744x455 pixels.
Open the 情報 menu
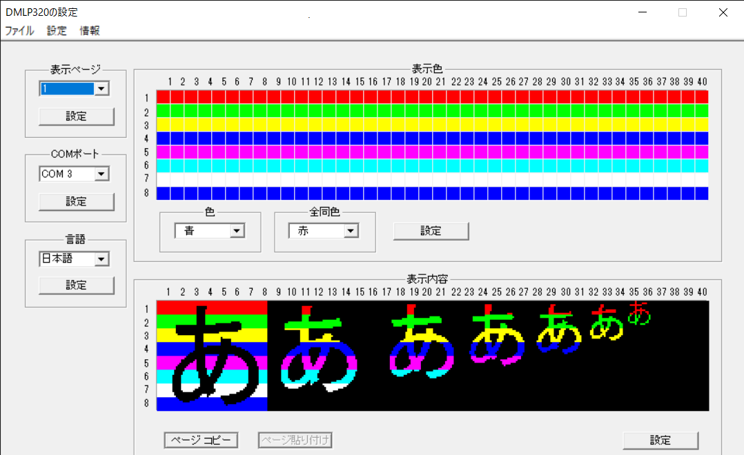[90, 31]
